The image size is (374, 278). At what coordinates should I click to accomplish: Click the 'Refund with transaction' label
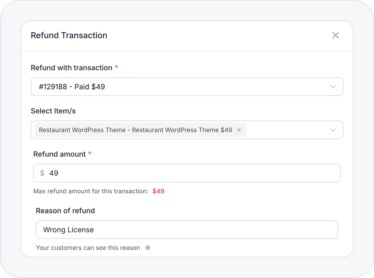71,68
